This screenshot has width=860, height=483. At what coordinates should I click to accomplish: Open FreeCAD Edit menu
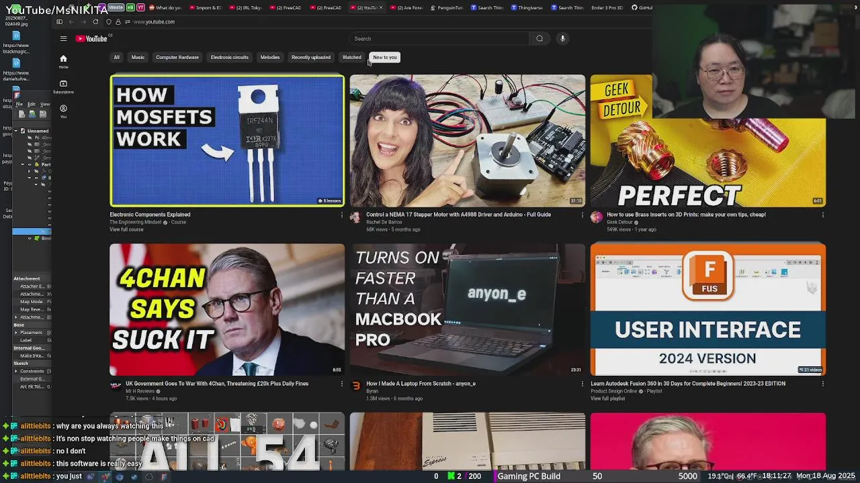(x=32, y=105)
